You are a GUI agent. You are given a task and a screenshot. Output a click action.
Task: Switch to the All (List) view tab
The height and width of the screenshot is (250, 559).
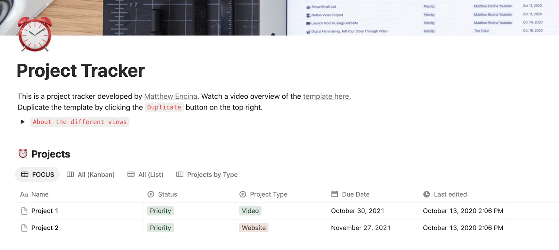(x=145, y=175)
